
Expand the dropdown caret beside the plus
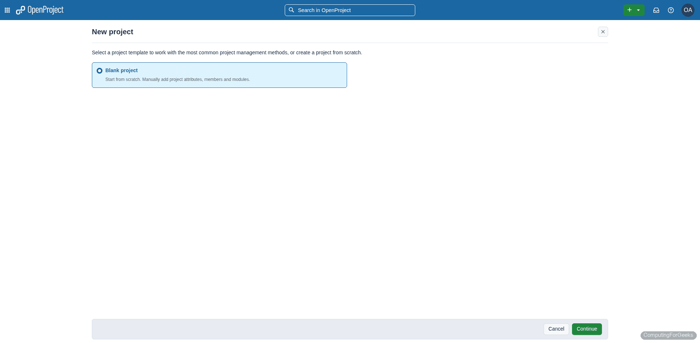638,10
